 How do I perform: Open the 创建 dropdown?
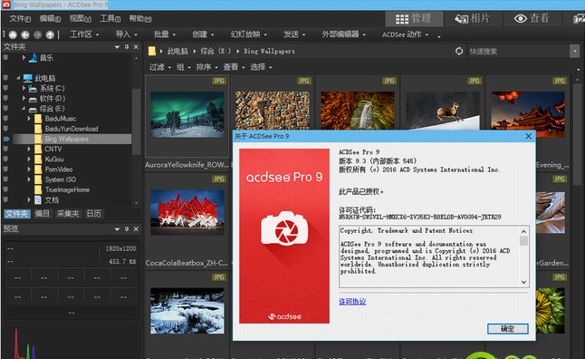click(x=203, y=34)
